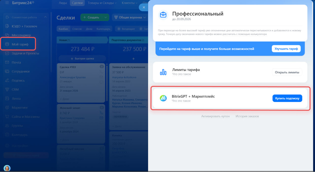
Task: Click the briefcase icon for Профессиональный tariff
Action: (163, 15)
